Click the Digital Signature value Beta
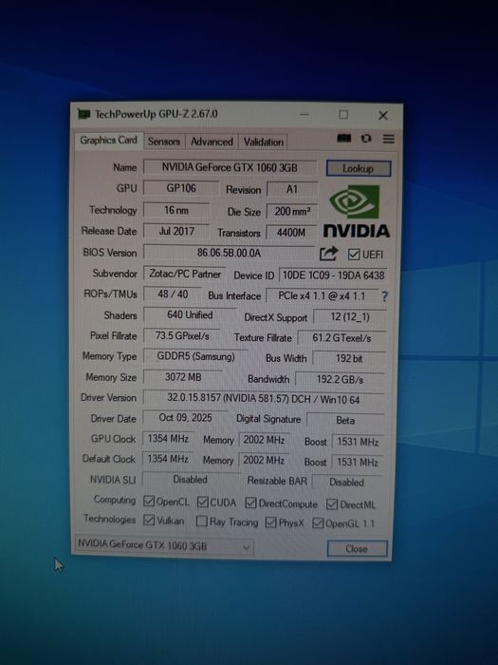 (345, 420)
